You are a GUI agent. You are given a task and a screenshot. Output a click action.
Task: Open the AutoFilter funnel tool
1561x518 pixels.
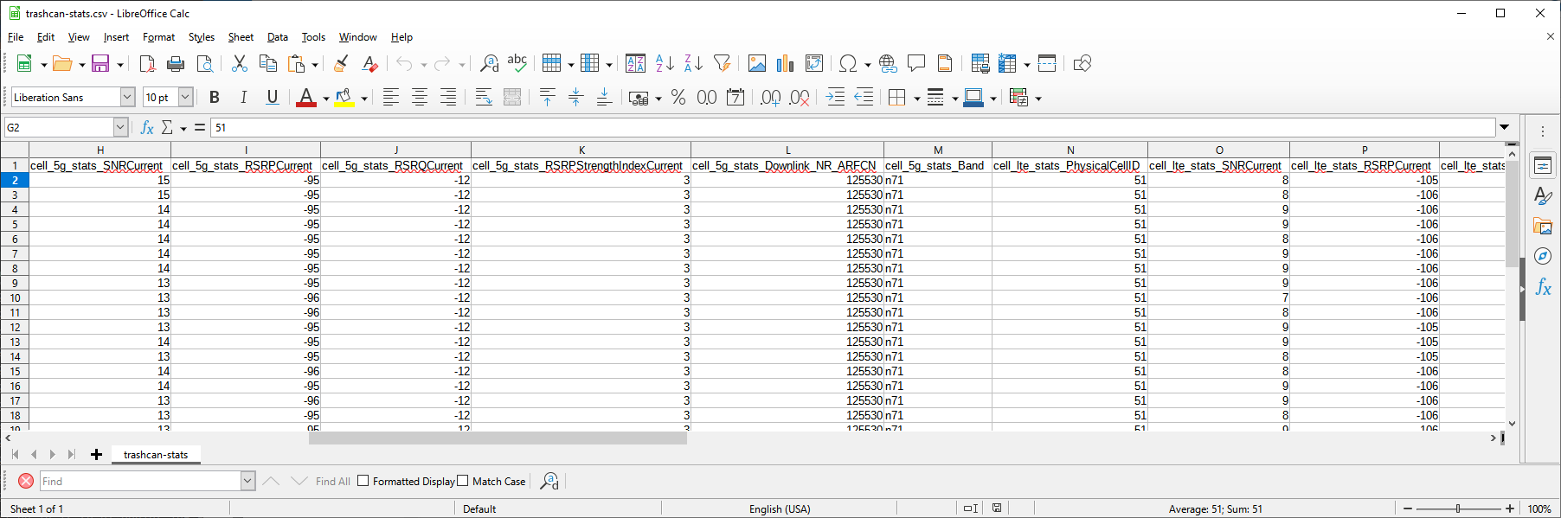click(722, 64)
